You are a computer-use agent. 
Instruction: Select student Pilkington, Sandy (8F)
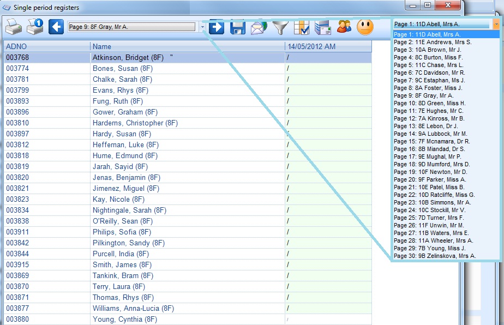(188, 243)
